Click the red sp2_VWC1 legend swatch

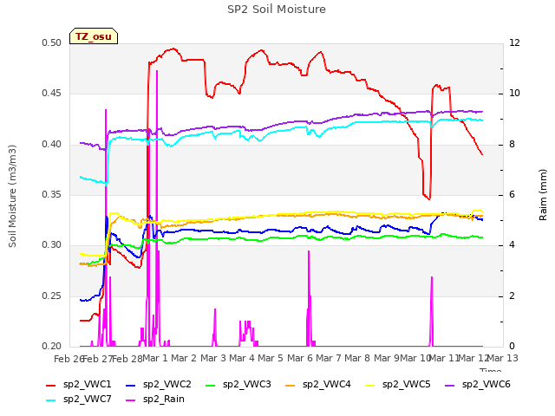(x=51, y=386)
